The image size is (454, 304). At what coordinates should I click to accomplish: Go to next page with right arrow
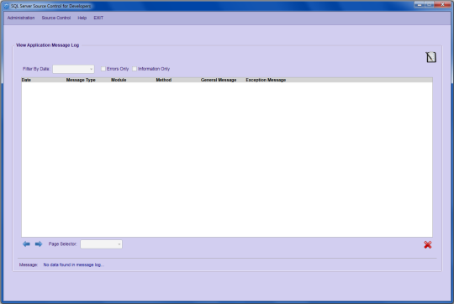coord(39,244)
